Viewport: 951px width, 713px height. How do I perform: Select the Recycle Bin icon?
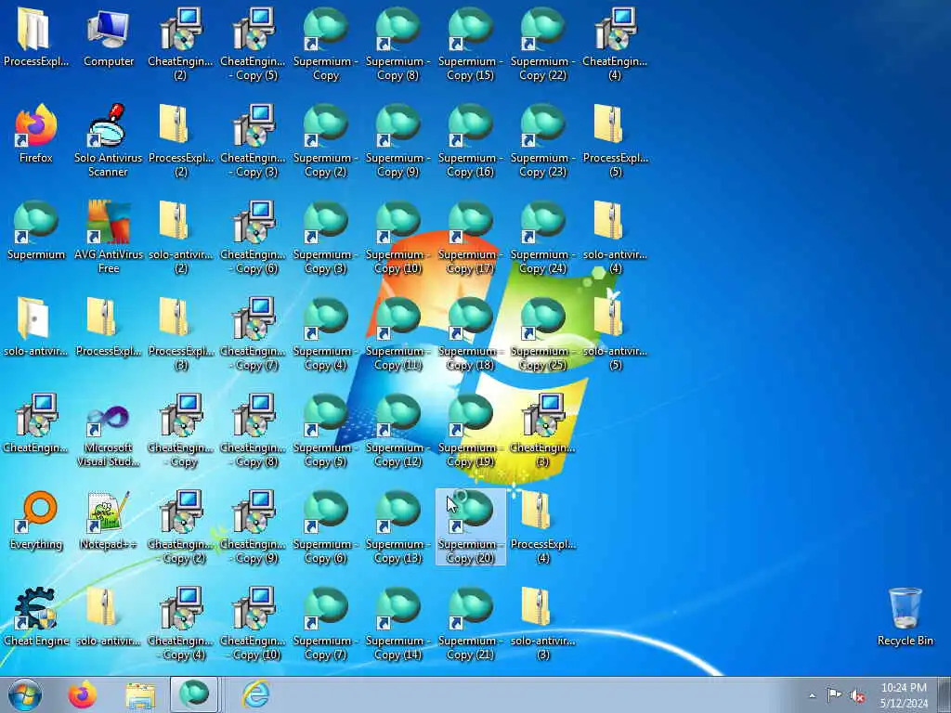(x=905, y=616)
